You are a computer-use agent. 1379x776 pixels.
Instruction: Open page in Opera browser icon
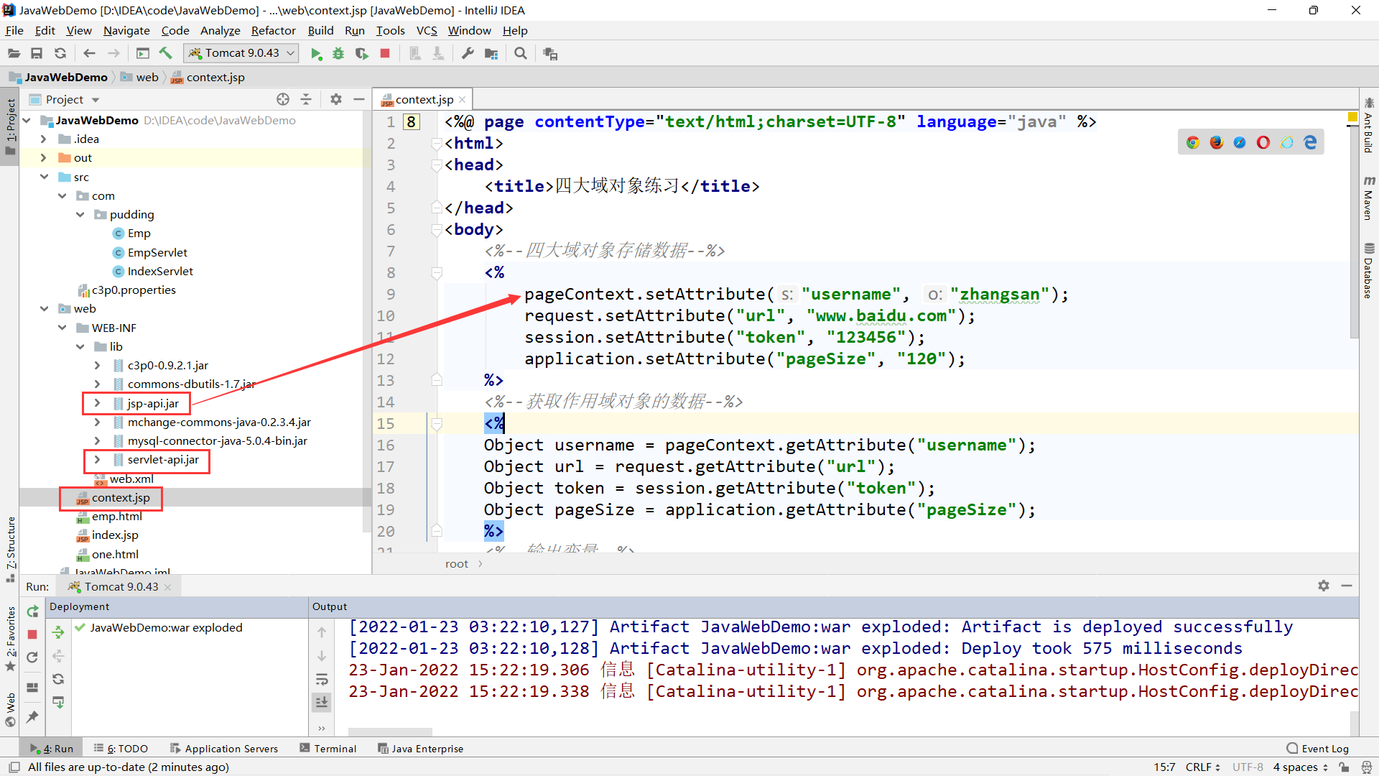[x=1263, y=142]
